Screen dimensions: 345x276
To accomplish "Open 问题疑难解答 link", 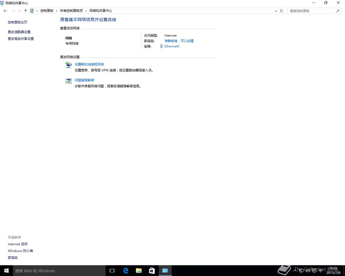I will pos(84,80).
